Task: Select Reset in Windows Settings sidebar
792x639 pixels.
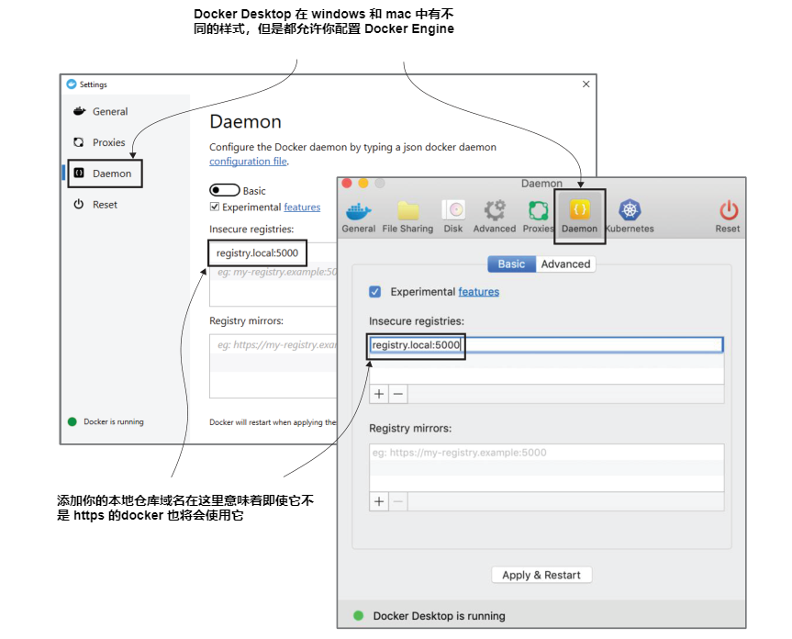Action: [96, 205]
